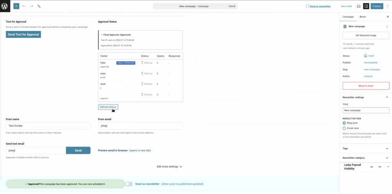
Task: Expand the Newsletter category panel
Action: [366, 158]
